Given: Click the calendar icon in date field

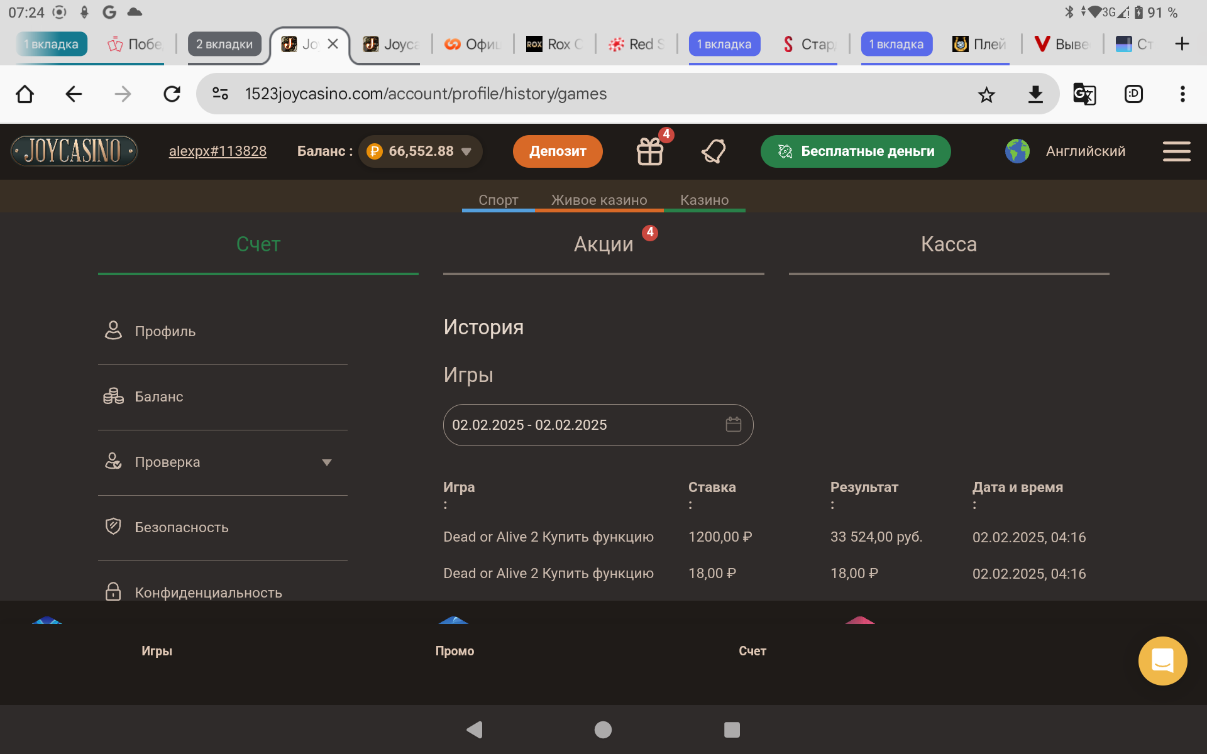Looking at the screenshot, I should pos(733,425).
